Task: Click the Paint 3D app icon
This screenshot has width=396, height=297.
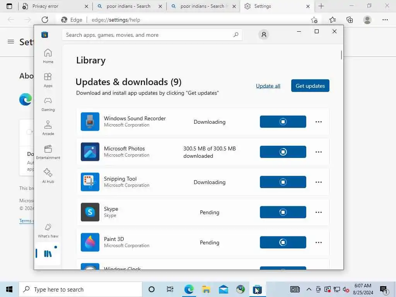Action: pyautogui.click(x=90, y=242)
